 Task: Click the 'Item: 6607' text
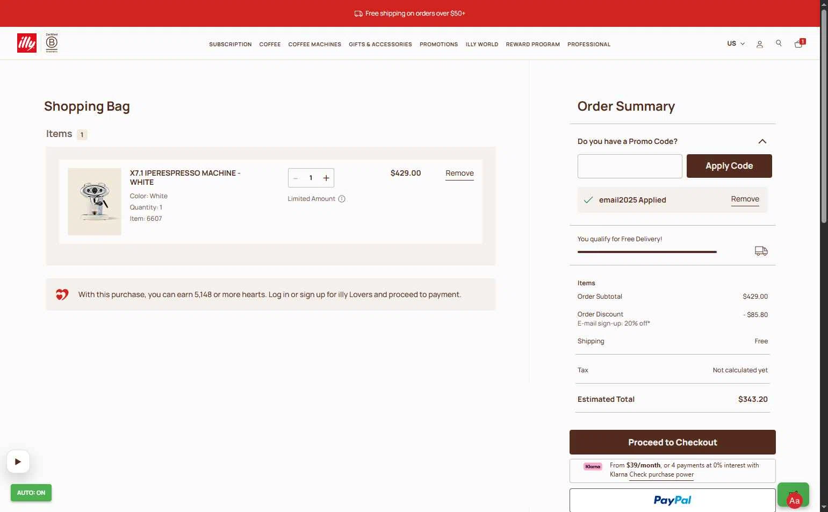tap(146, 219)
